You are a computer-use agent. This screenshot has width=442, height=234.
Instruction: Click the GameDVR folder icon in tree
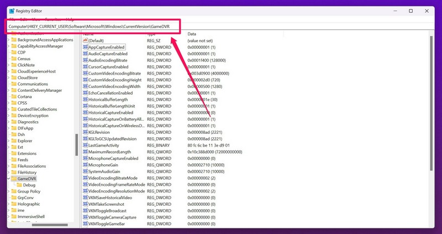13,179
